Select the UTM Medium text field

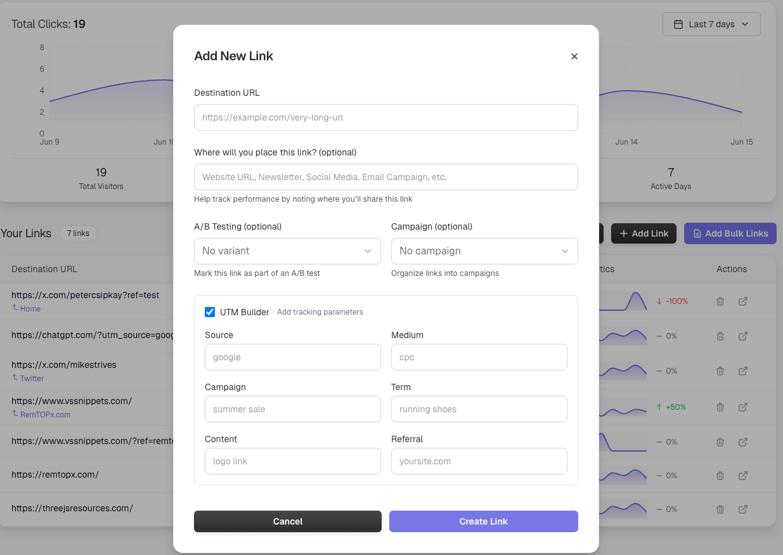(479, 357)
